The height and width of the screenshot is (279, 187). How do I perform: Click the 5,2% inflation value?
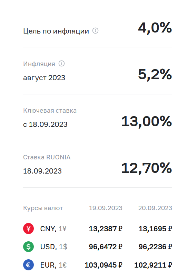[155, 74]
